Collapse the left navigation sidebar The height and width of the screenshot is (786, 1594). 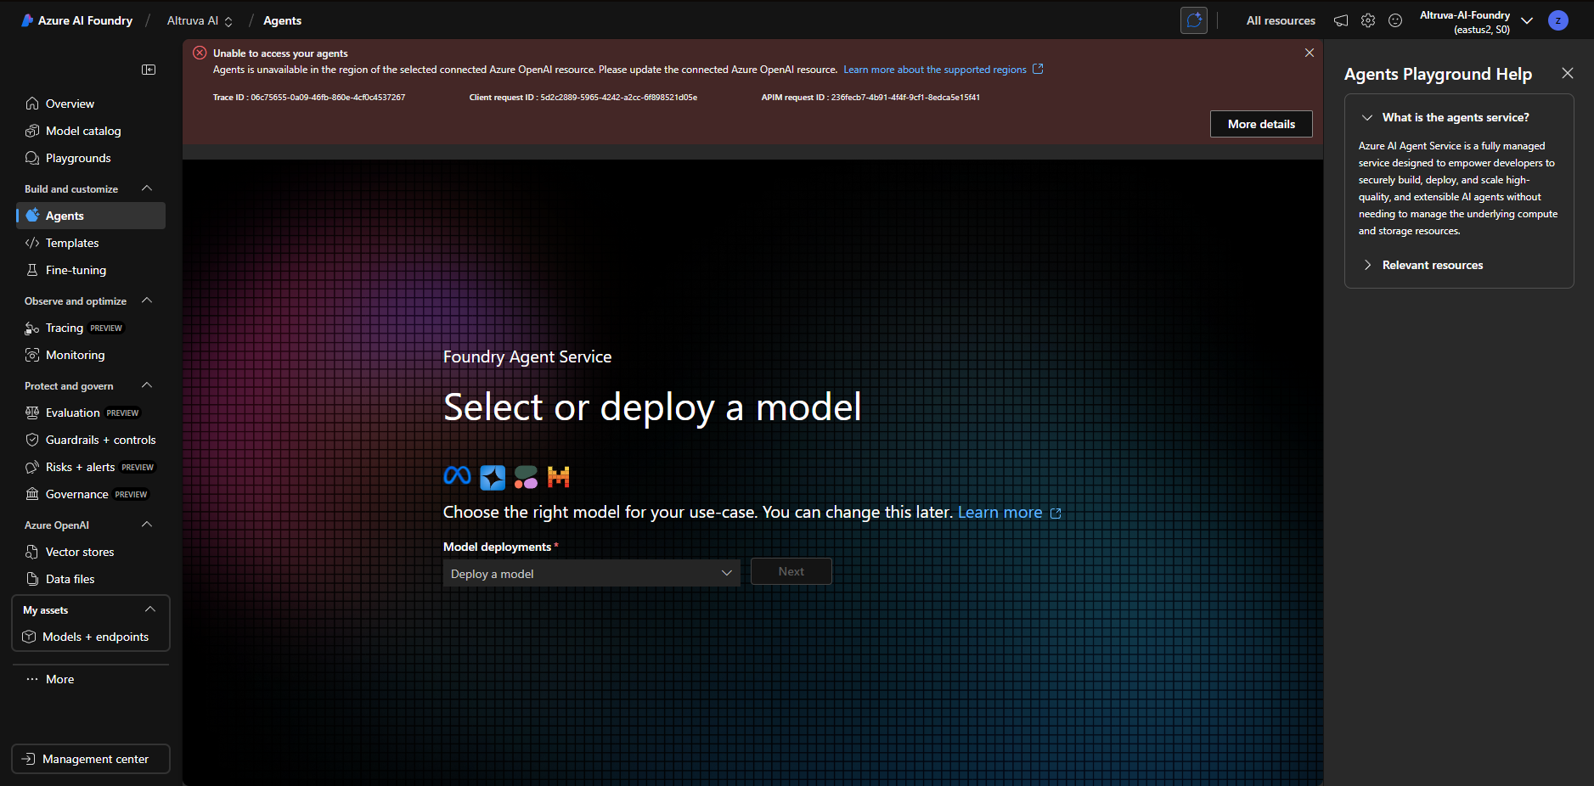point(149,70)
